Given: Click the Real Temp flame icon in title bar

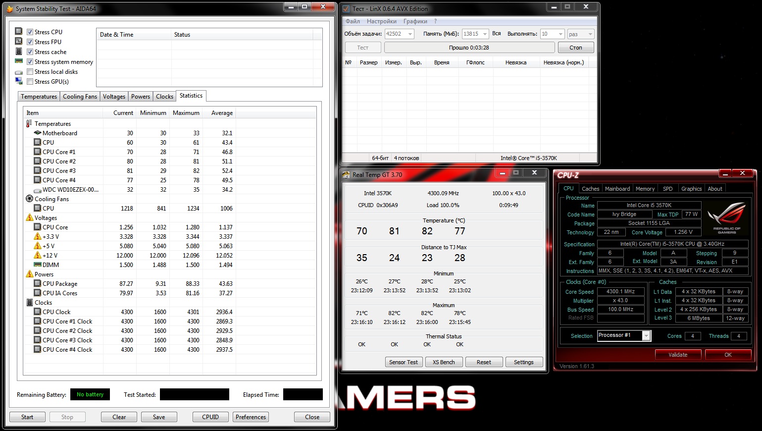Looking at the screenshot, I should pos(346,175).
